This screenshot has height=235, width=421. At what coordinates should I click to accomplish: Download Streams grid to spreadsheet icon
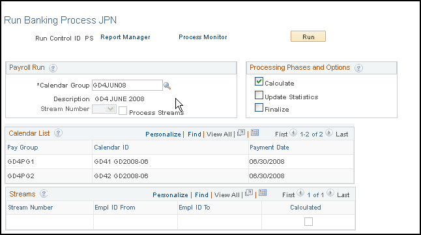click(x=263, y=193)
